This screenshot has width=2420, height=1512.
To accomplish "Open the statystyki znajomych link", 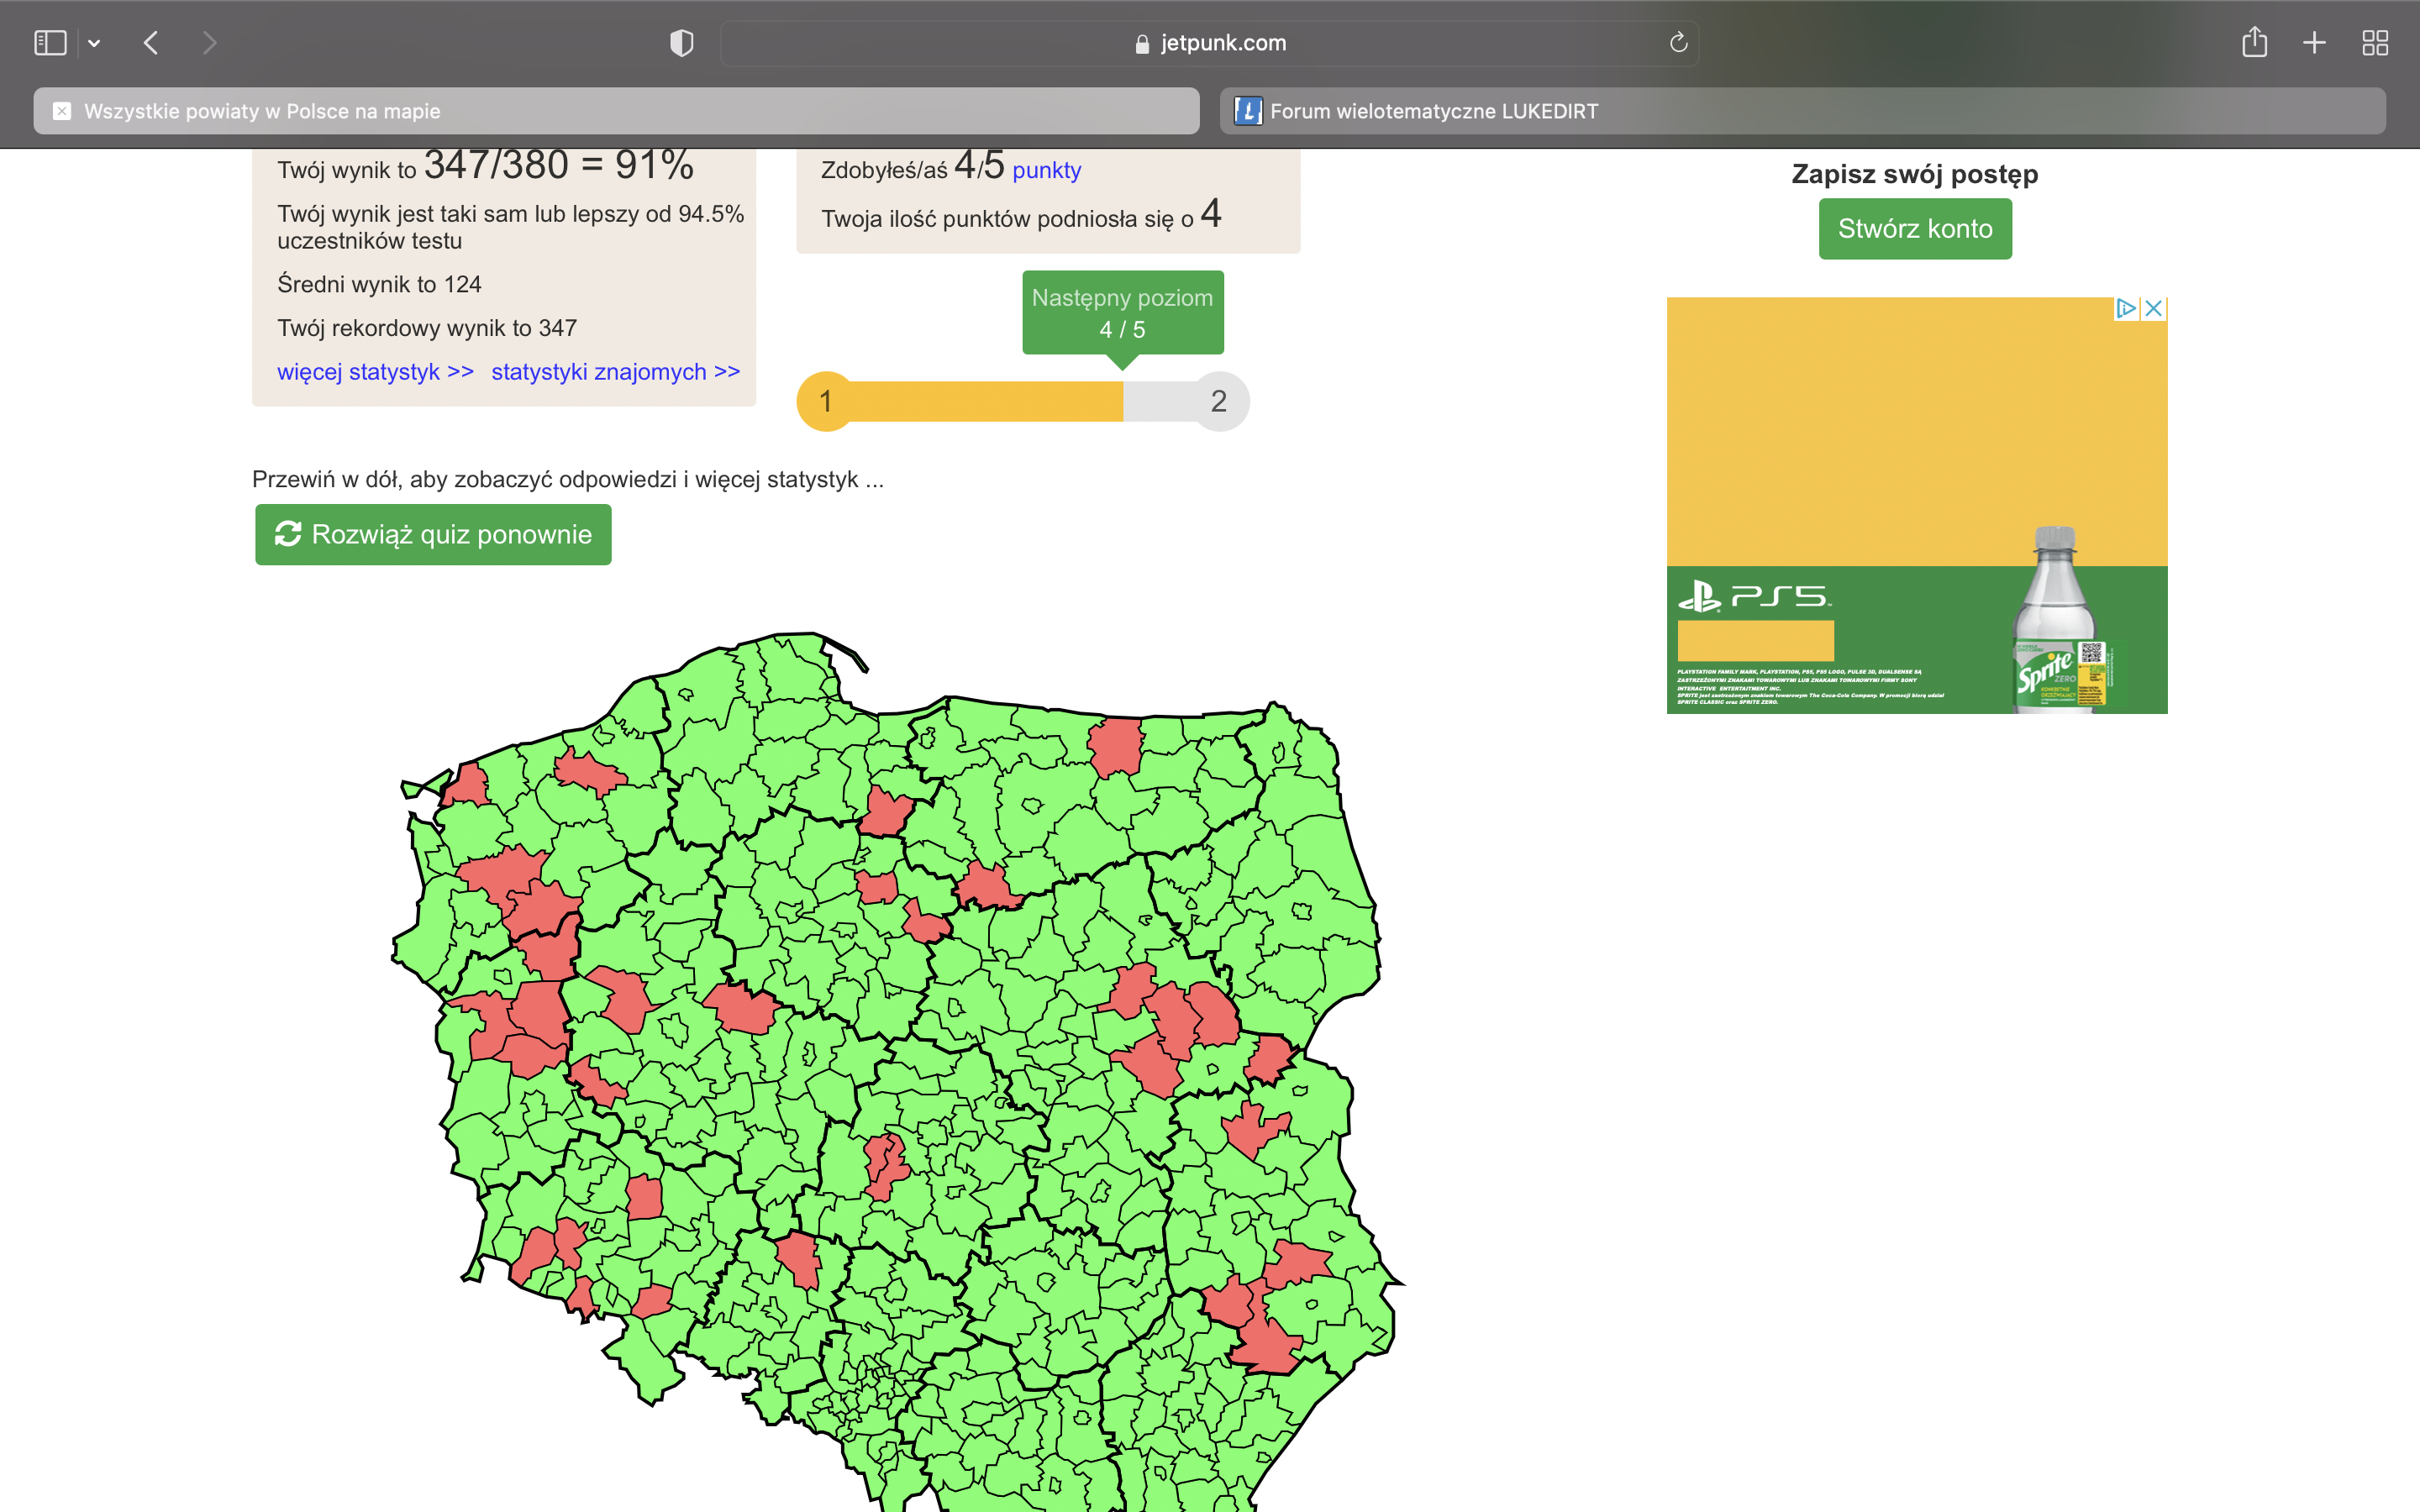I will (x=615, y=372).
